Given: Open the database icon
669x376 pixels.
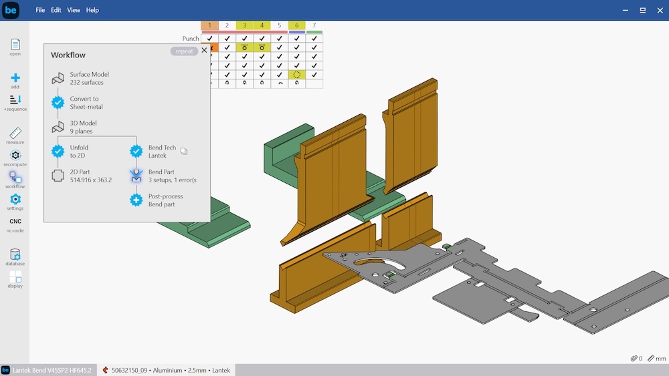Looking at the screenshot, I should coord(15,254).
